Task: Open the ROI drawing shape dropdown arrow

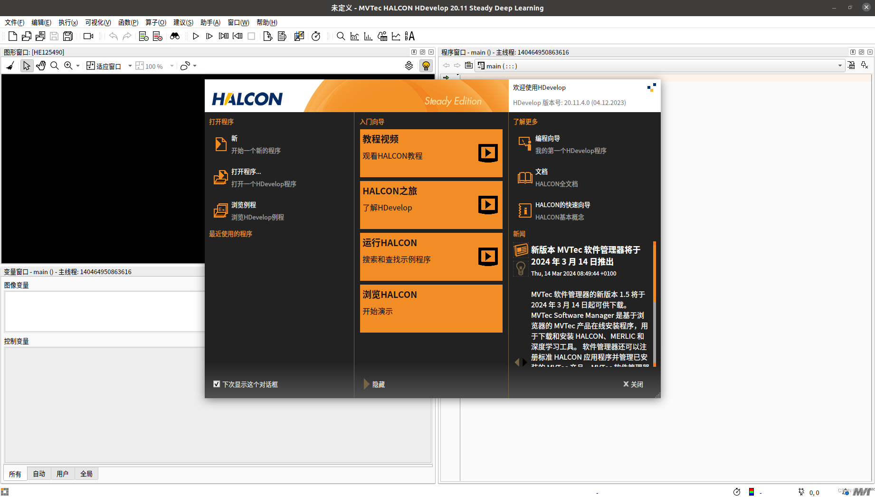Action: tap(195, 66)
